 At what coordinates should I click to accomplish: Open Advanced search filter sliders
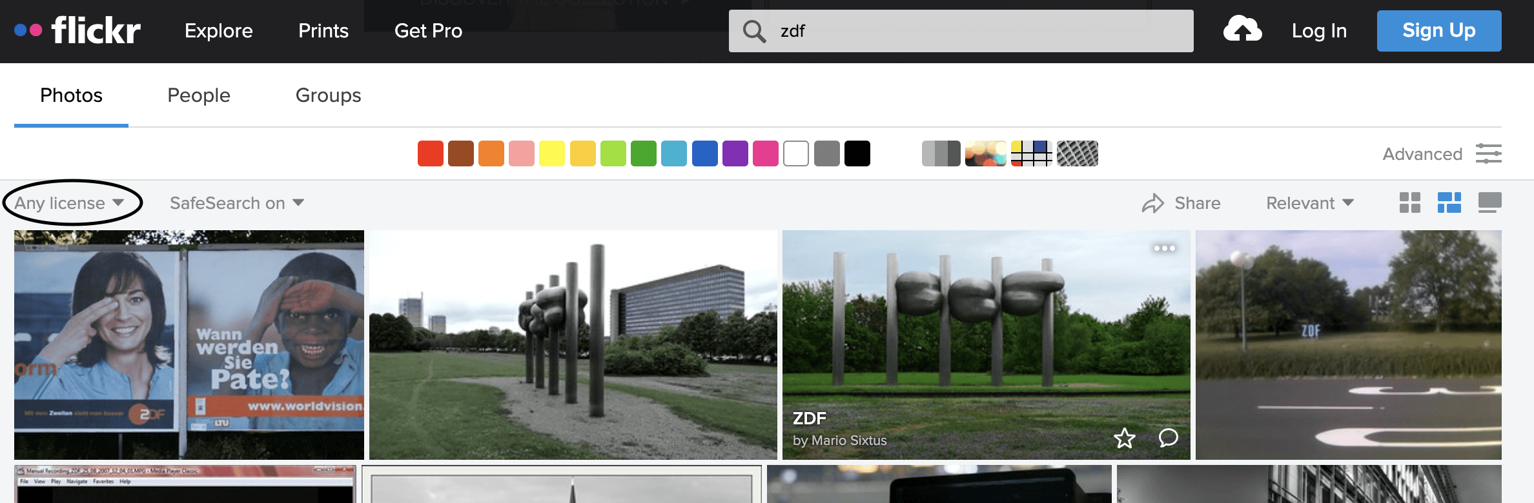tap(1488, 153)
